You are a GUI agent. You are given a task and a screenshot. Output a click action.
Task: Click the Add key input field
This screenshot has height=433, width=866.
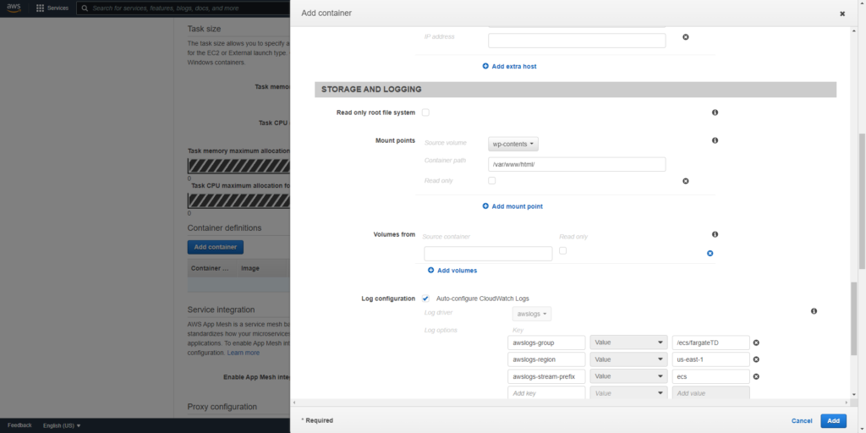pyautogui.click(x=546, y=392)
